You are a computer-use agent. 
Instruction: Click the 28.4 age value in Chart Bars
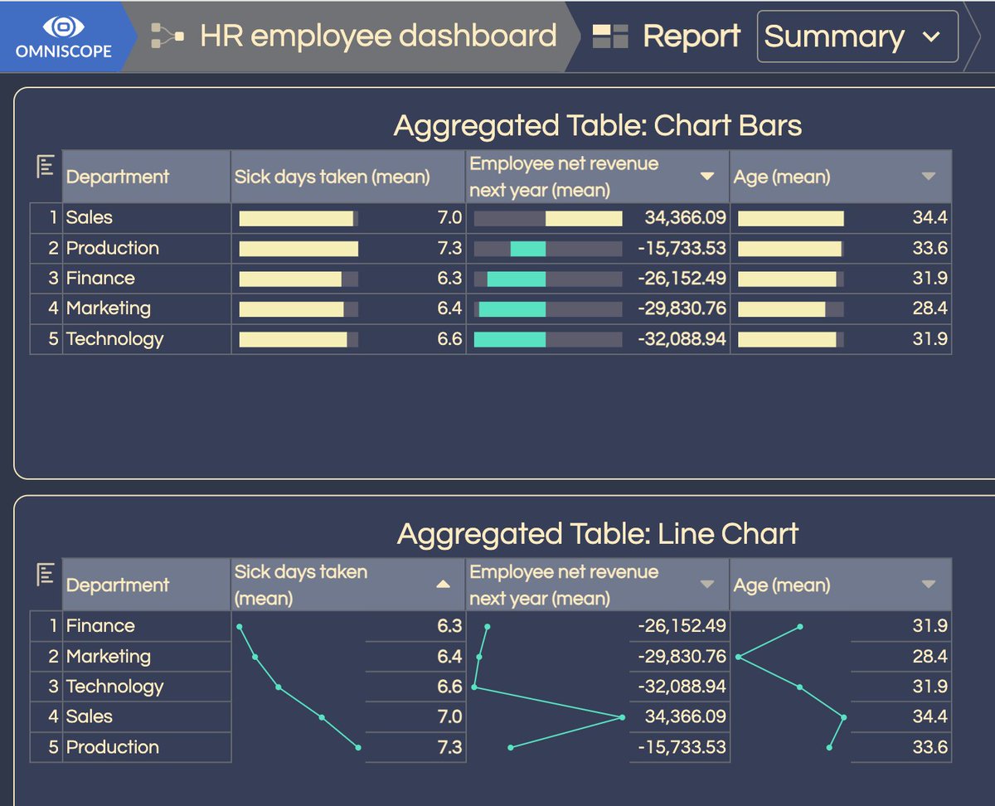[x=930, y=308]
